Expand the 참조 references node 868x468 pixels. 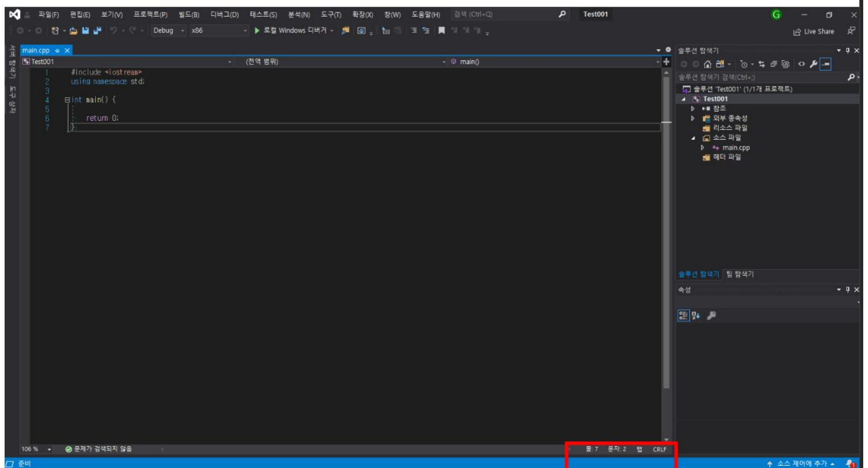[693, 109]
